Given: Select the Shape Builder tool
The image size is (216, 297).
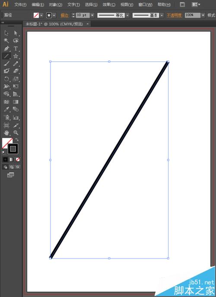Looking at the screenshot, I should pos(6,94).
